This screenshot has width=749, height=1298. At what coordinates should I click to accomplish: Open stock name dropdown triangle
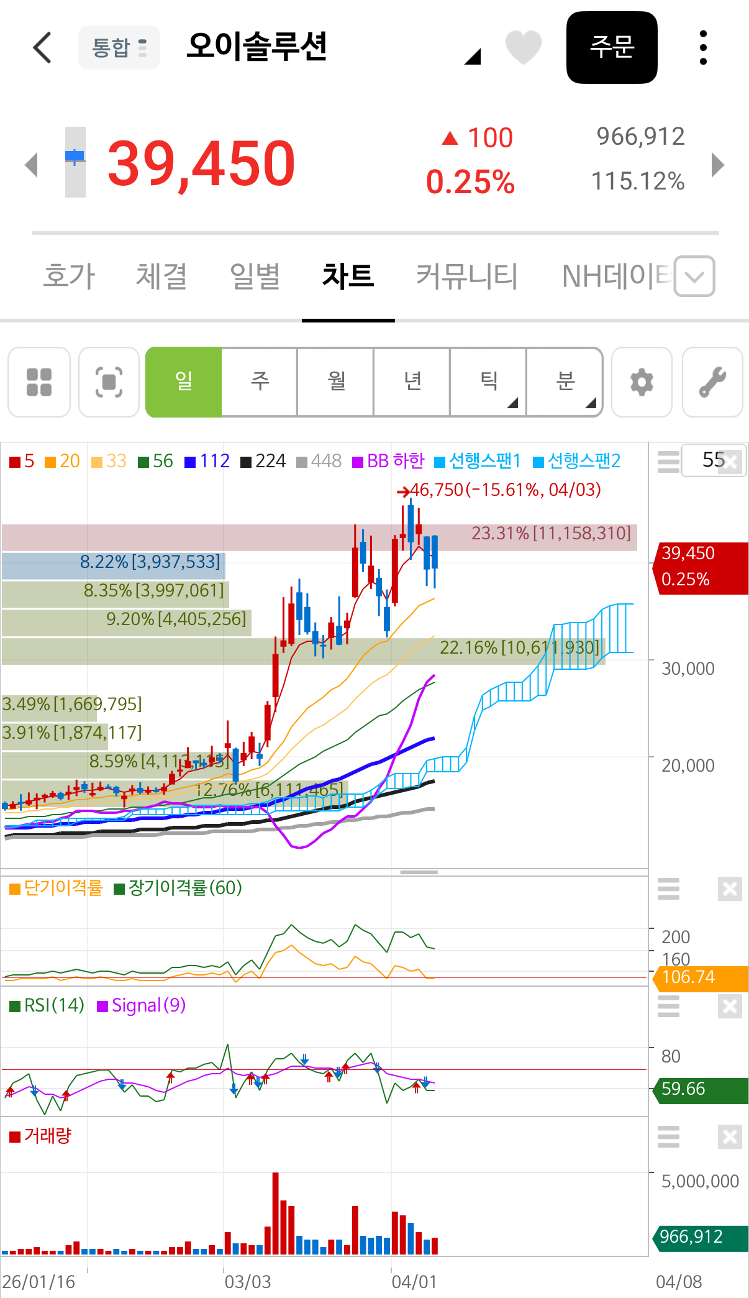click(x=473, y=57)
